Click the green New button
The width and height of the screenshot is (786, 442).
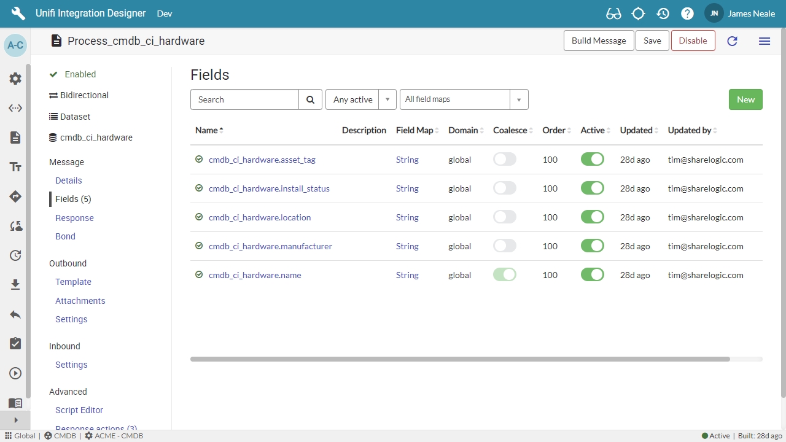(x=745, y=99)
